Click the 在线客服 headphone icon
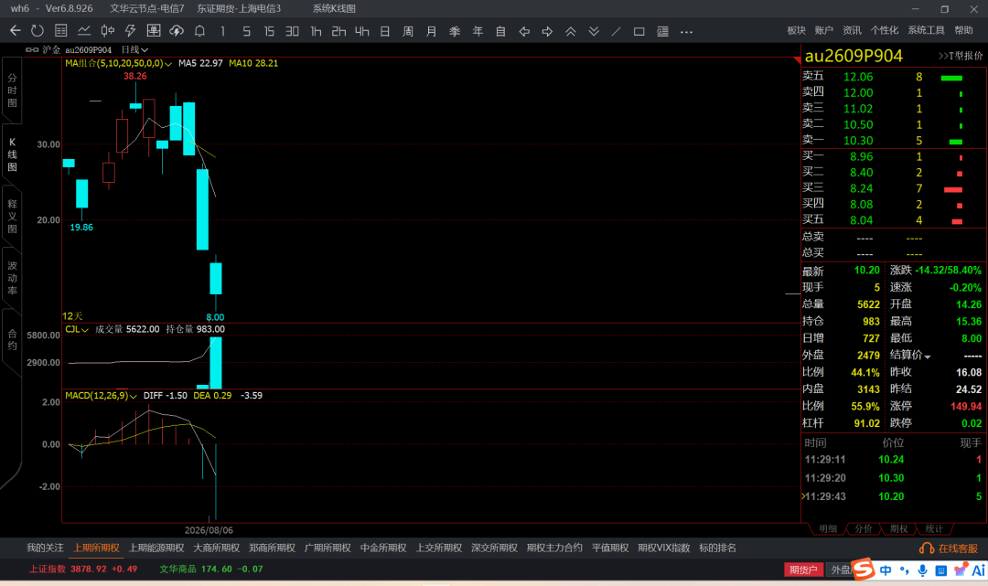The image size is (988, 586). (926, 549)
